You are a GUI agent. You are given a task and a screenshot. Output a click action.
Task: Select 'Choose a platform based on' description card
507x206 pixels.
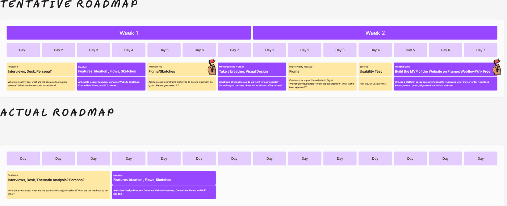coord(445,84)
